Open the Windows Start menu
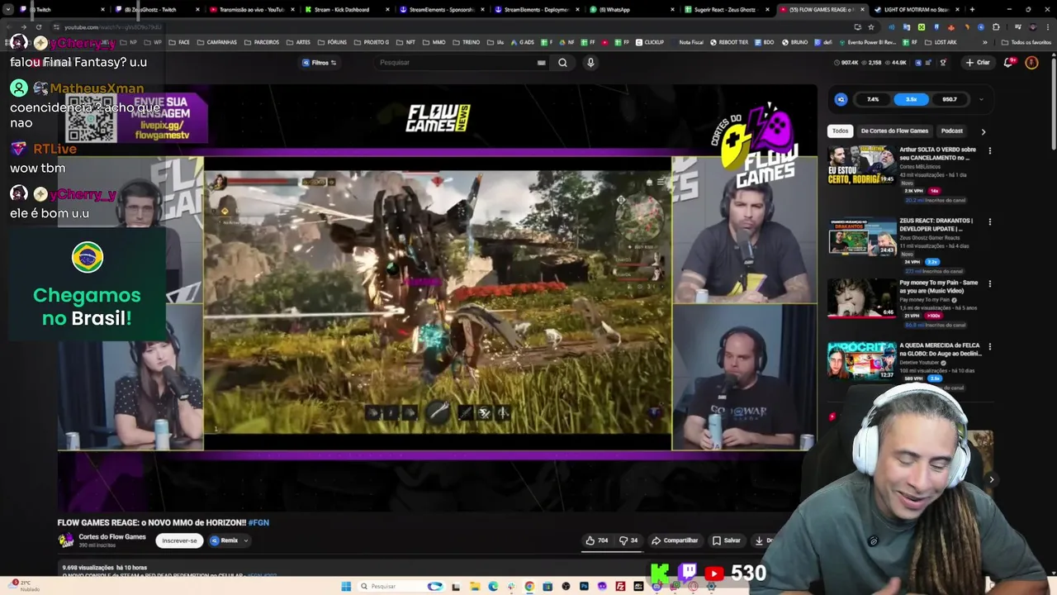The image size is (1057, 595). click(348, 586)
